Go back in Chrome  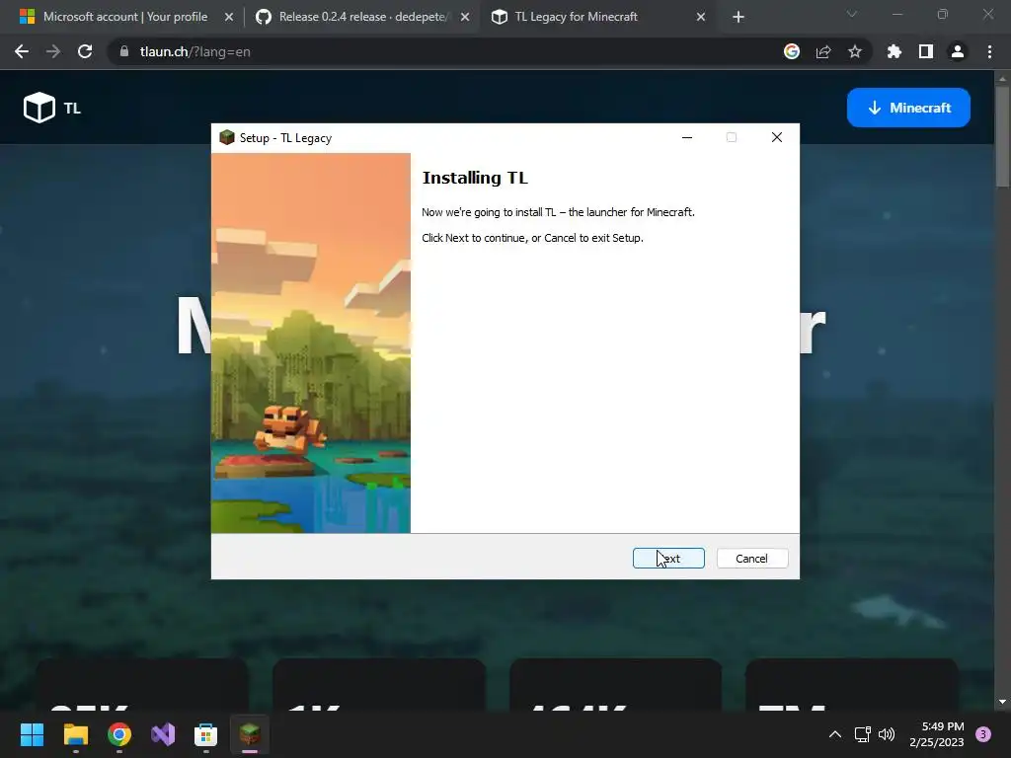tap(22, 51)
